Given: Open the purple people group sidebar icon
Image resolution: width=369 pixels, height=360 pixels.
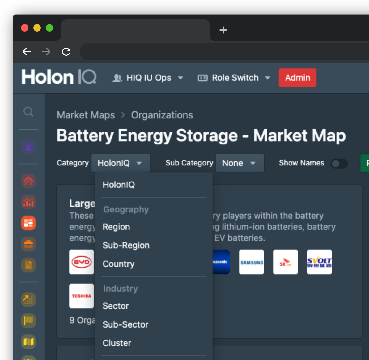Looking at the screenshot, I should click(28, 147).
